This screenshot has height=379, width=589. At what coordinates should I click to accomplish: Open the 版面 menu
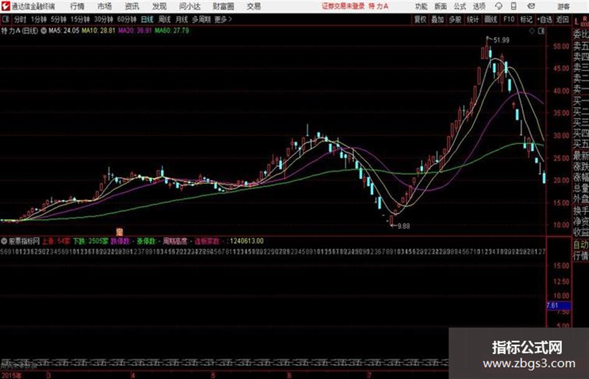point(440,6)
